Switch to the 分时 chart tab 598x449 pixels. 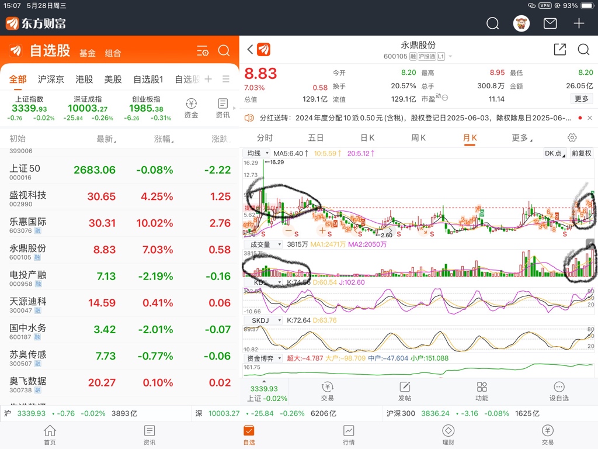[265, 138]
